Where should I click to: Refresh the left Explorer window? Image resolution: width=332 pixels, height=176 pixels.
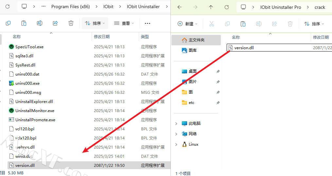click(x=8, y=7)
